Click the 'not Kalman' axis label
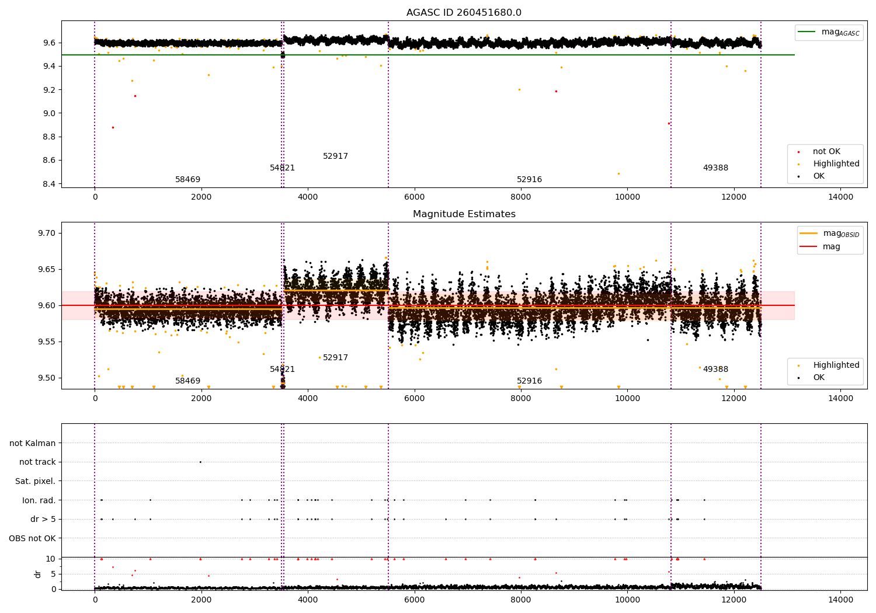Image resolution: width=876 pixels, height=613 pixels. (x=33, y=444)
